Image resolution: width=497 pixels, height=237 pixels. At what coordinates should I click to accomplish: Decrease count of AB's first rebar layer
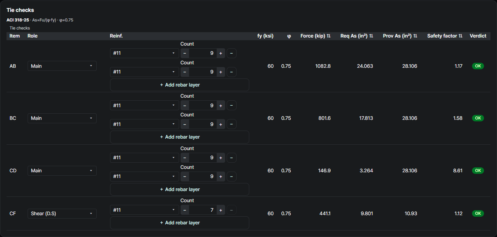click(185, 53)
